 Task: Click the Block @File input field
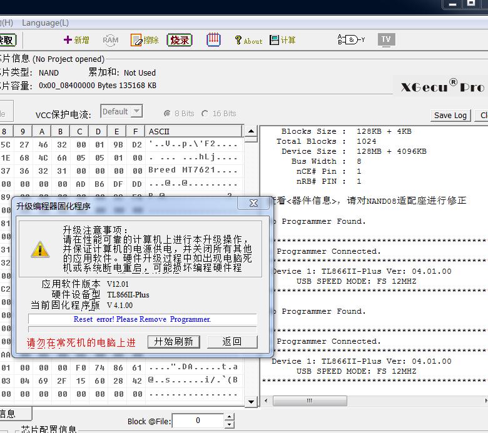198,421
